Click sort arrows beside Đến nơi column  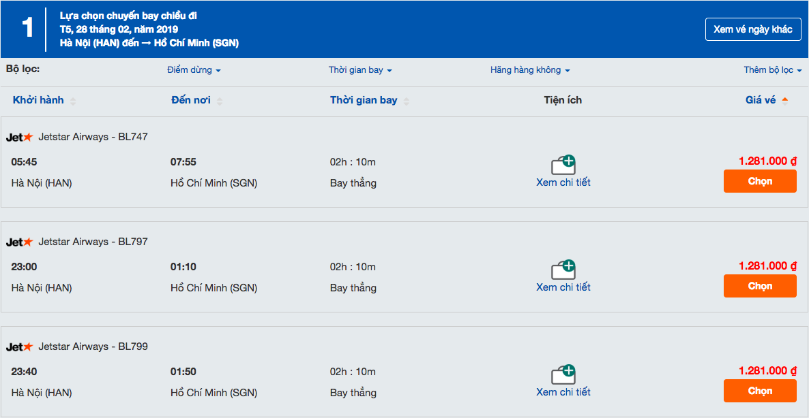220,101
